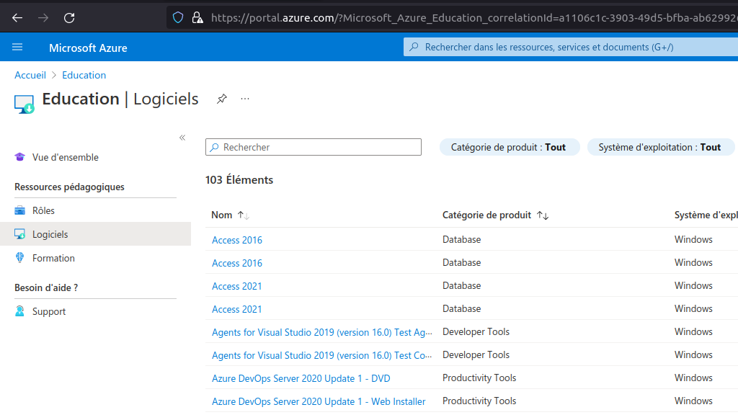Screen dimensions: 738x415
Task: Go to Accueil breadcrumb
Action: pos(30,75)
